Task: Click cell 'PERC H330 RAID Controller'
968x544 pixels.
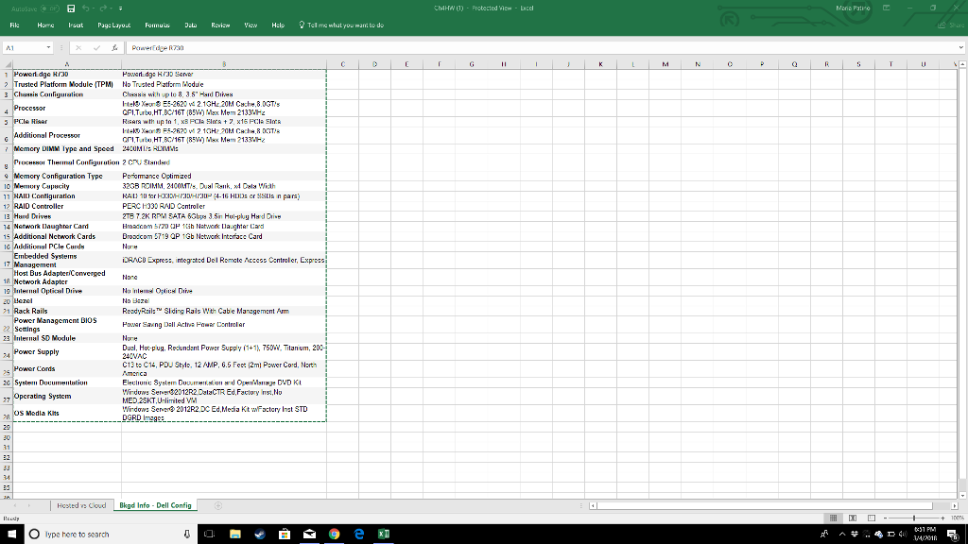Action: [x=224, y=207]
